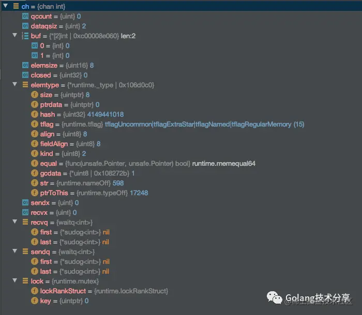Collapse the elemtype struct node
362x315 pixels.
(x=15, y=84)
